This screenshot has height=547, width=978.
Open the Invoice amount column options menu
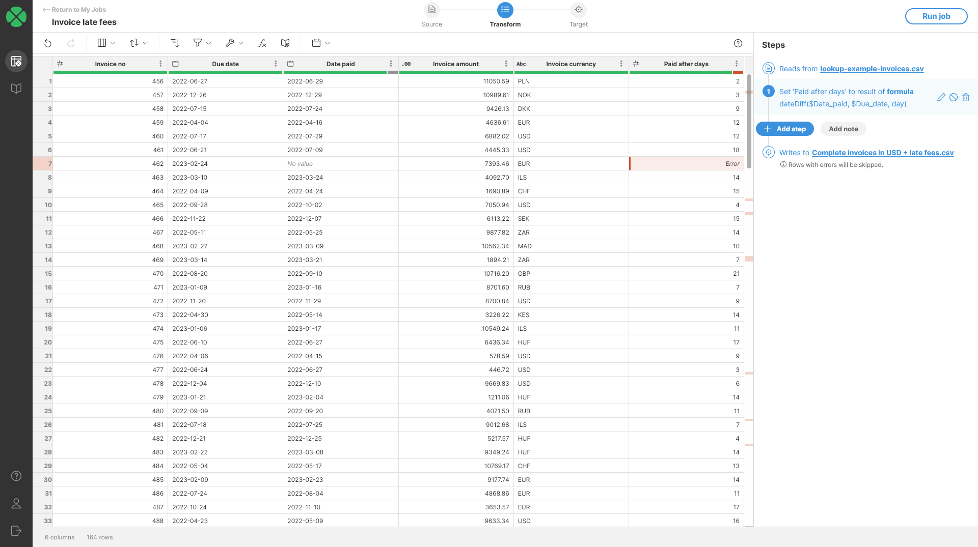coord(506,64)
